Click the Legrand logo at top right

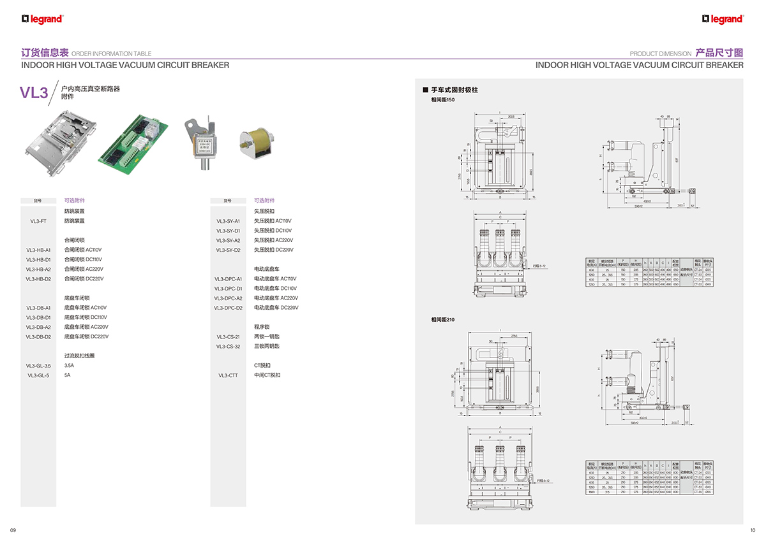coord(723,19)
